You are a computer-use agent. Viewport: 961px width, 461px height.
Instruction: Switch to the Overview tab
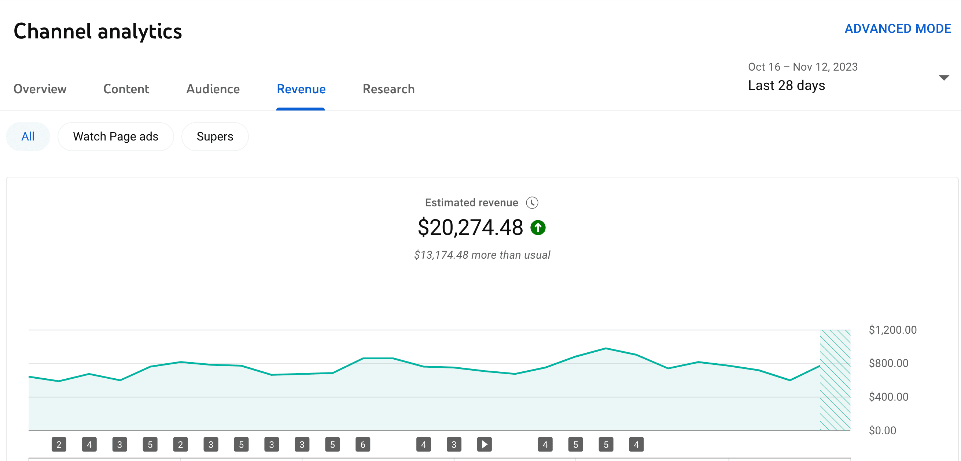[x=40, y=89]
